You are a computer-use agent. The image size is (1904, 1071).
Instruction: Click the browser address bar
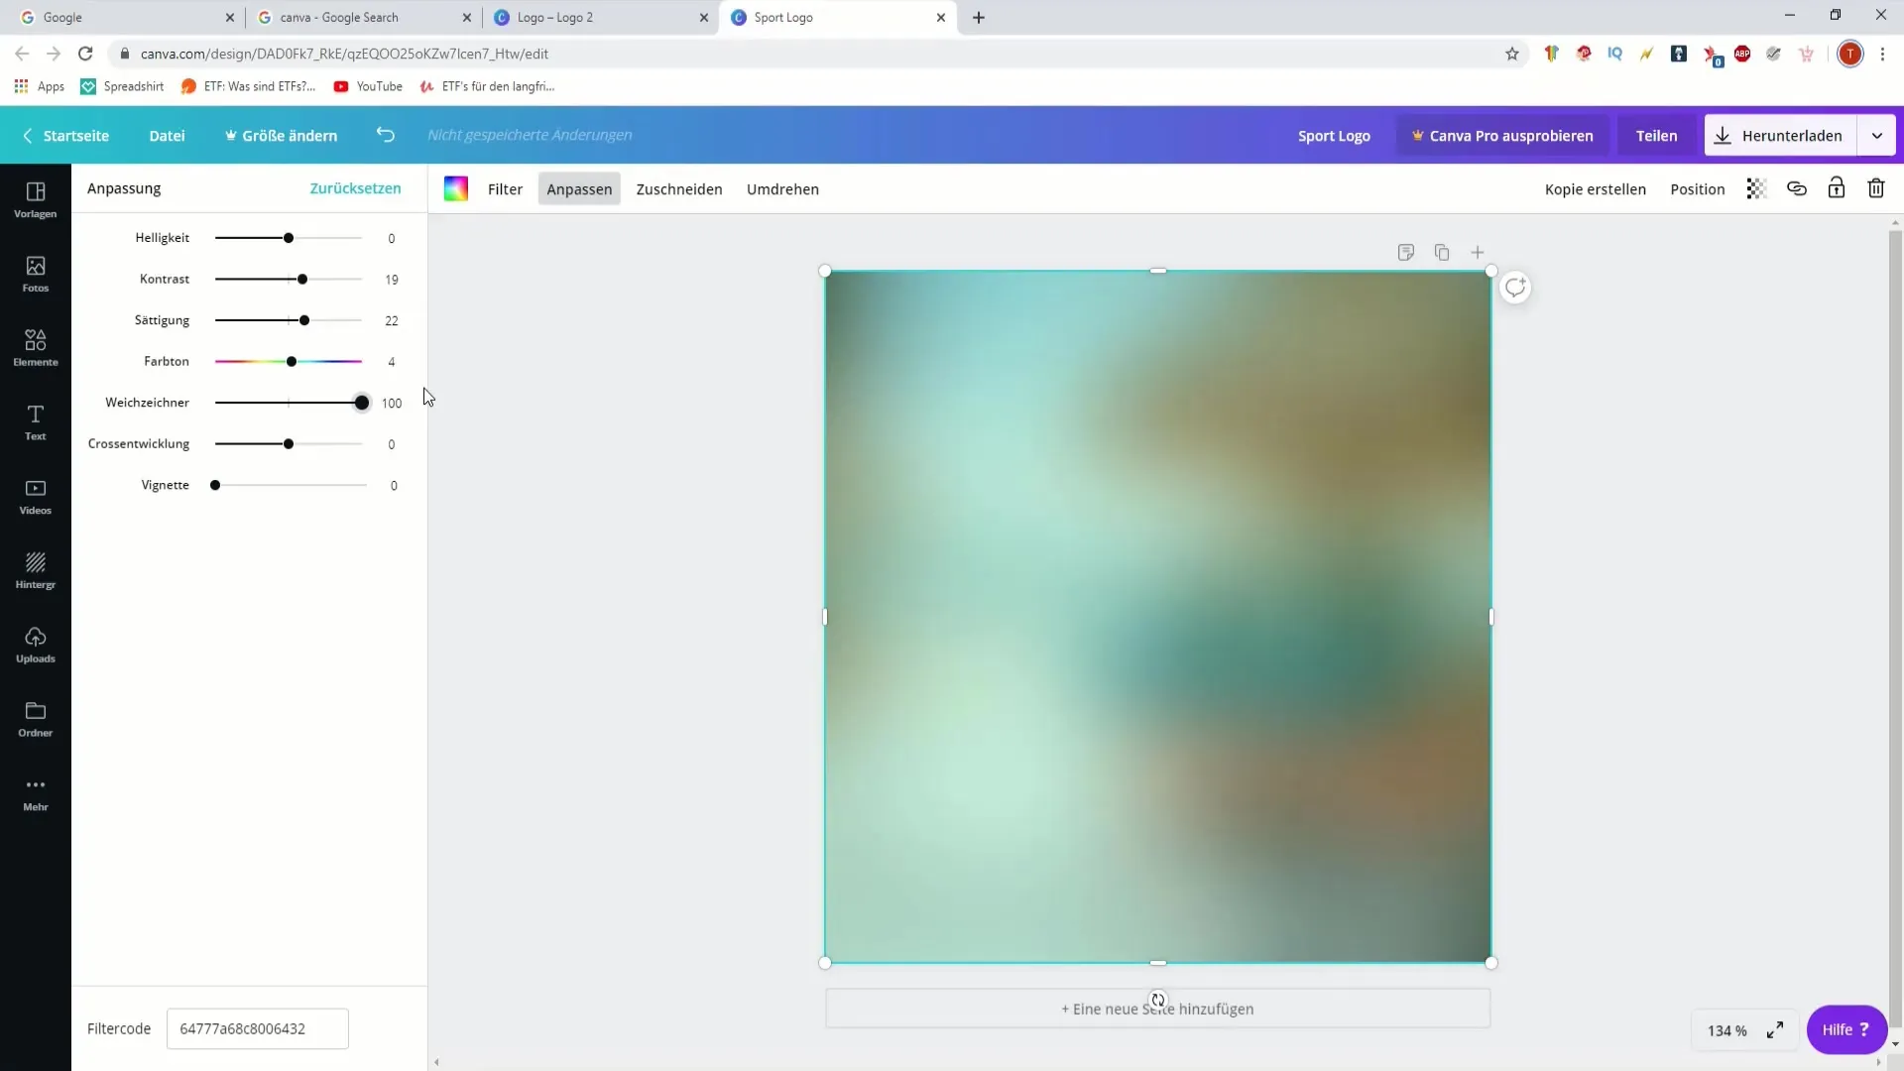[x=803, y=54]
